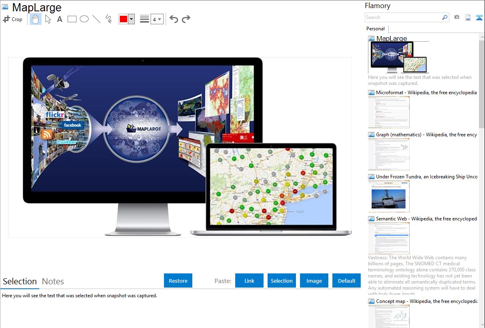This screenshot has width=485, height=328.
Task: Click icon beside Graph (mathematics) title
Action: 371,135
